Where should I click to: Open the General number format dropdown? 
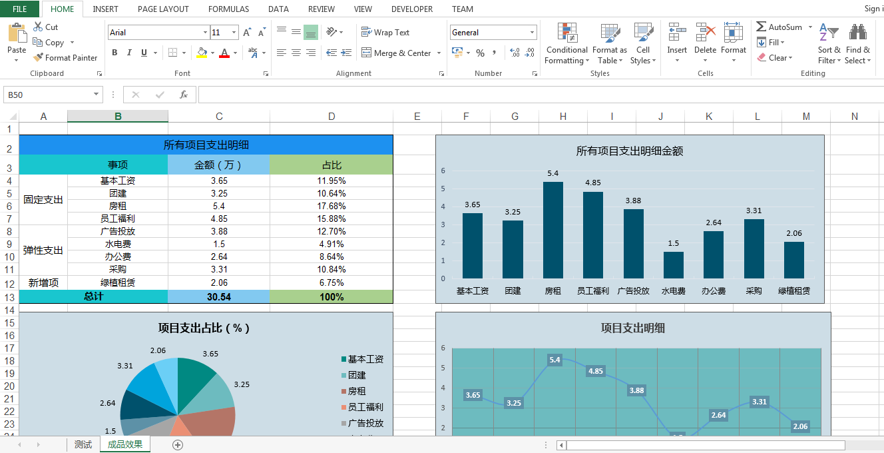pyautogui.click(x=533, y=32)
